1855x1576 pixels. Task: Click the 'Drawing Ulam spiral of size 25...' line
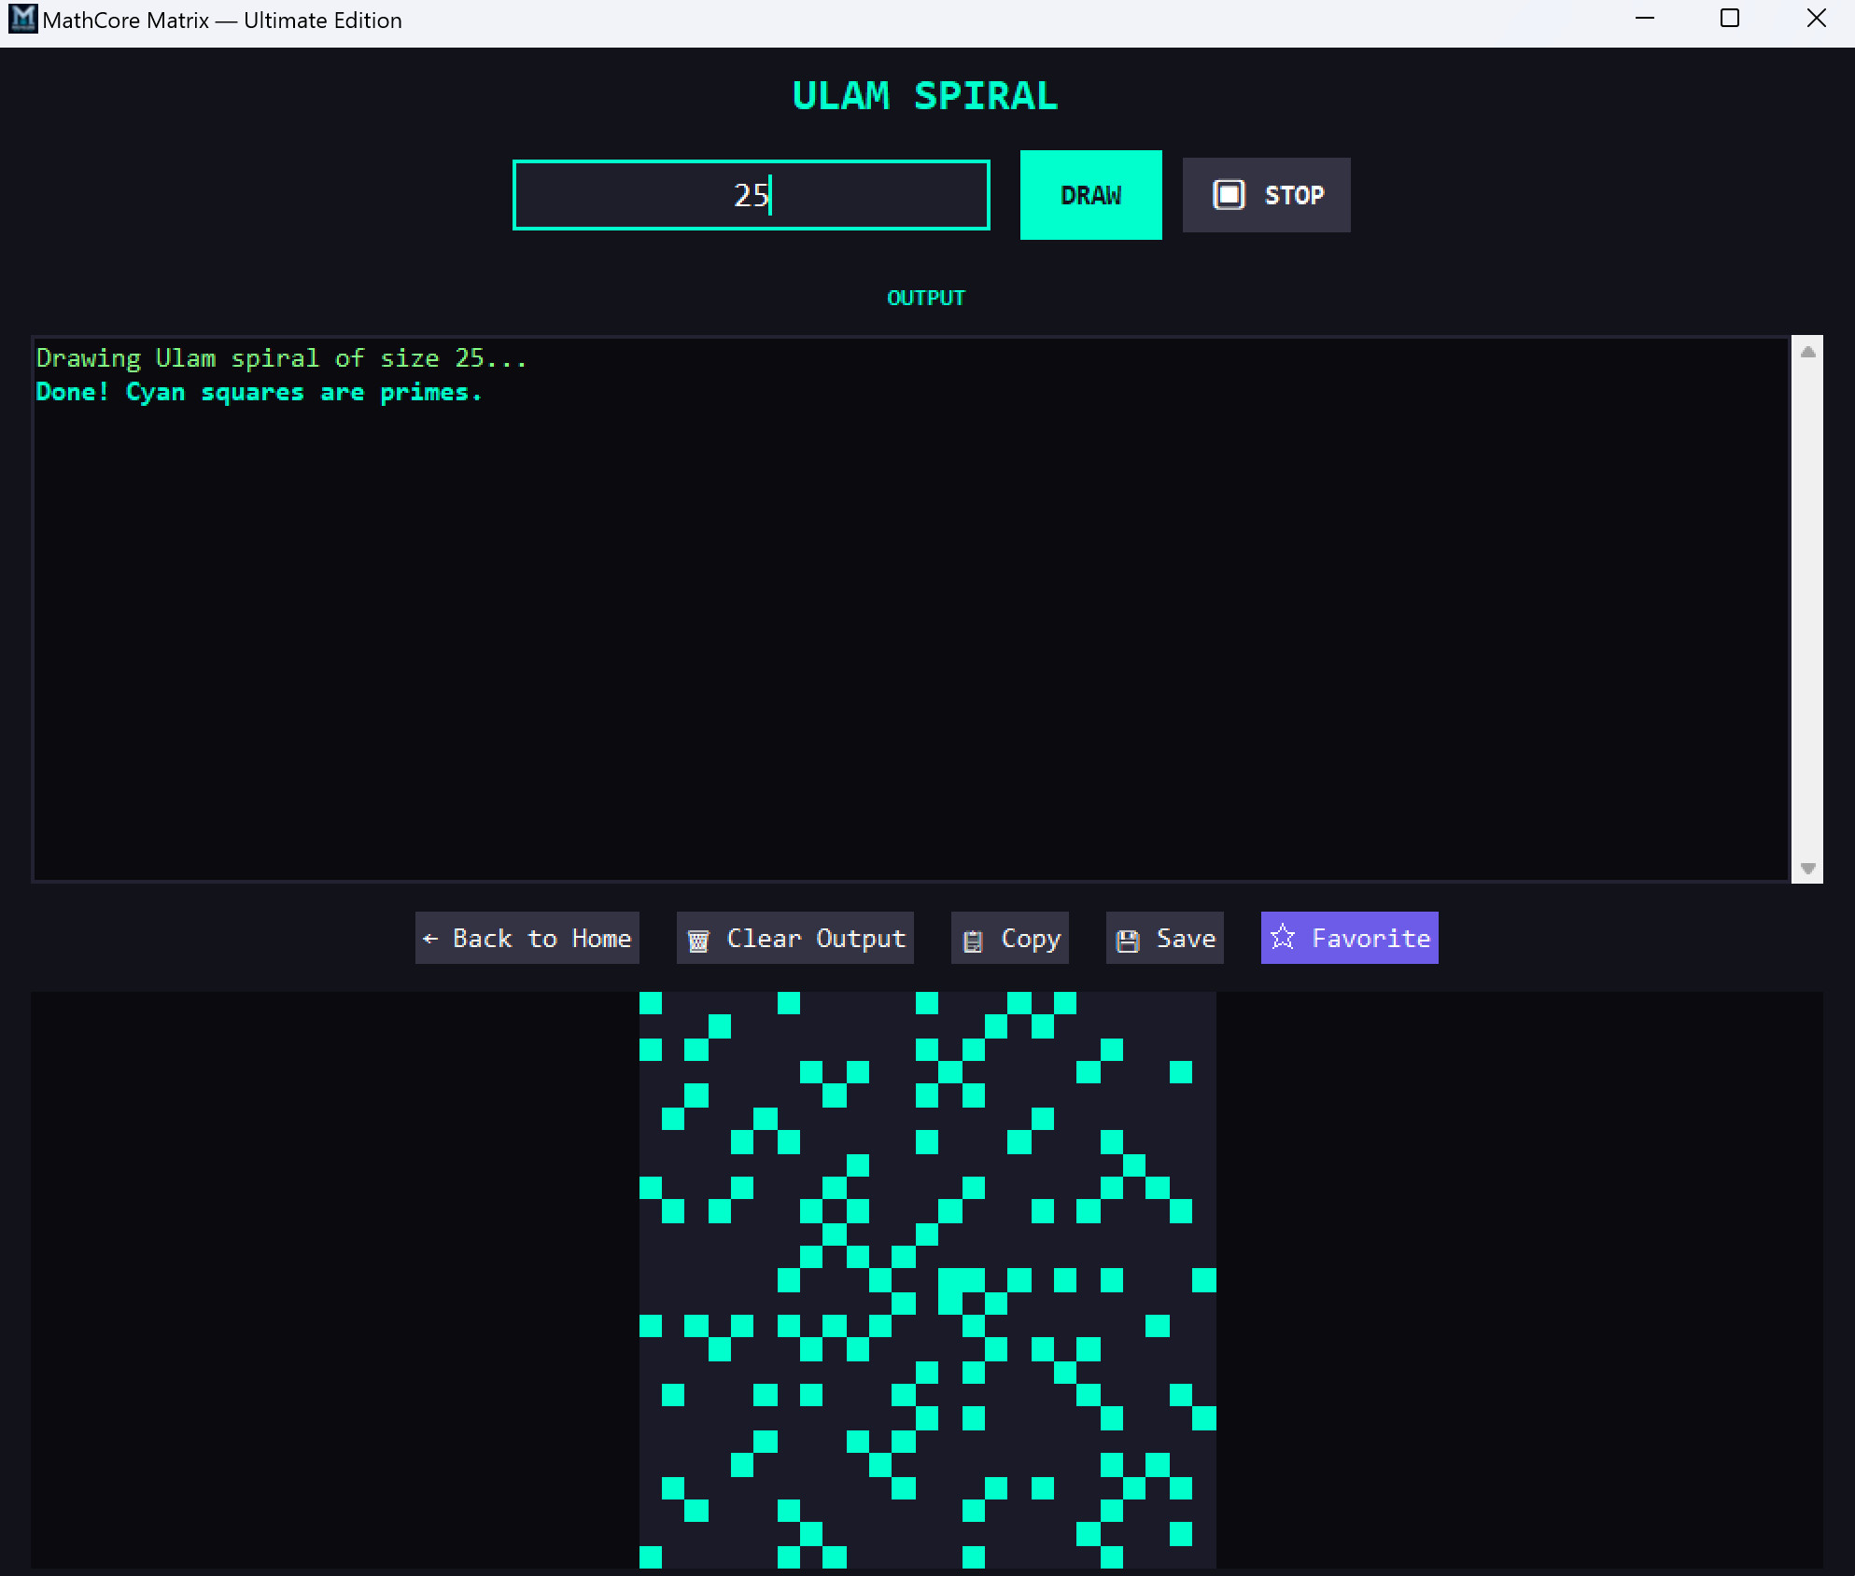click(x=282, y=358)
